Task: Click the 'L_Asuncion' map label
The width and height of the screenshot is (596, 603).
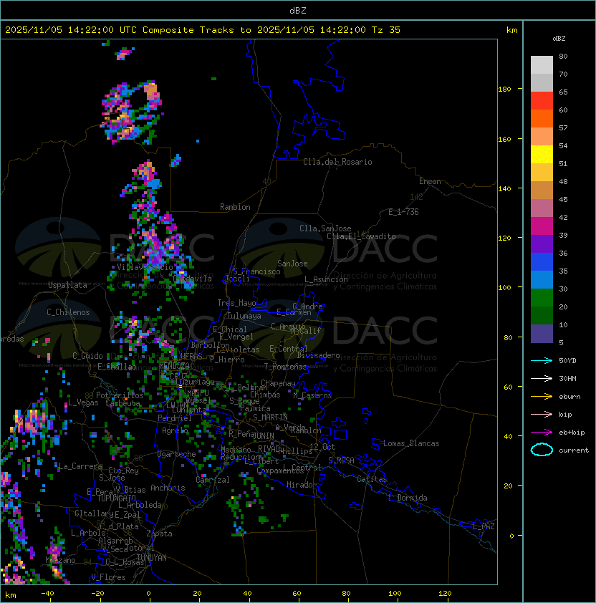Action: (x=326, y=279)
